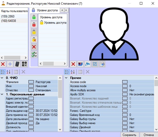Click the Отмена button
Viewport: 158px width, 137px height.
point(148,135)
